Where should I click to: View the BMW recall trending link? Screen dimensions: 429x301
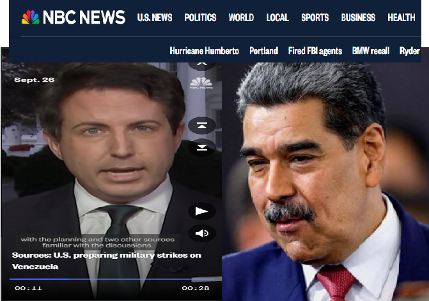click(371, 51)
